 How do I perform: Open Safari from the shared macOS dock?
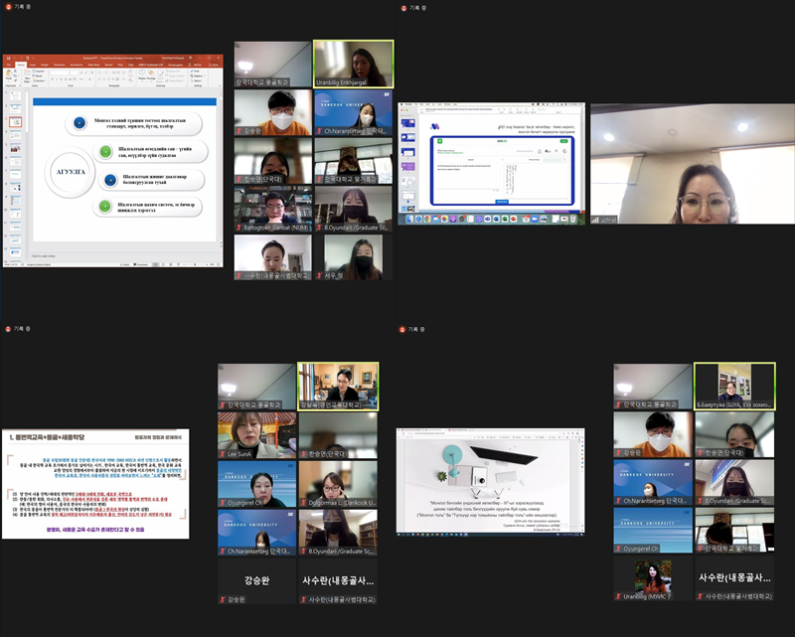418,219
